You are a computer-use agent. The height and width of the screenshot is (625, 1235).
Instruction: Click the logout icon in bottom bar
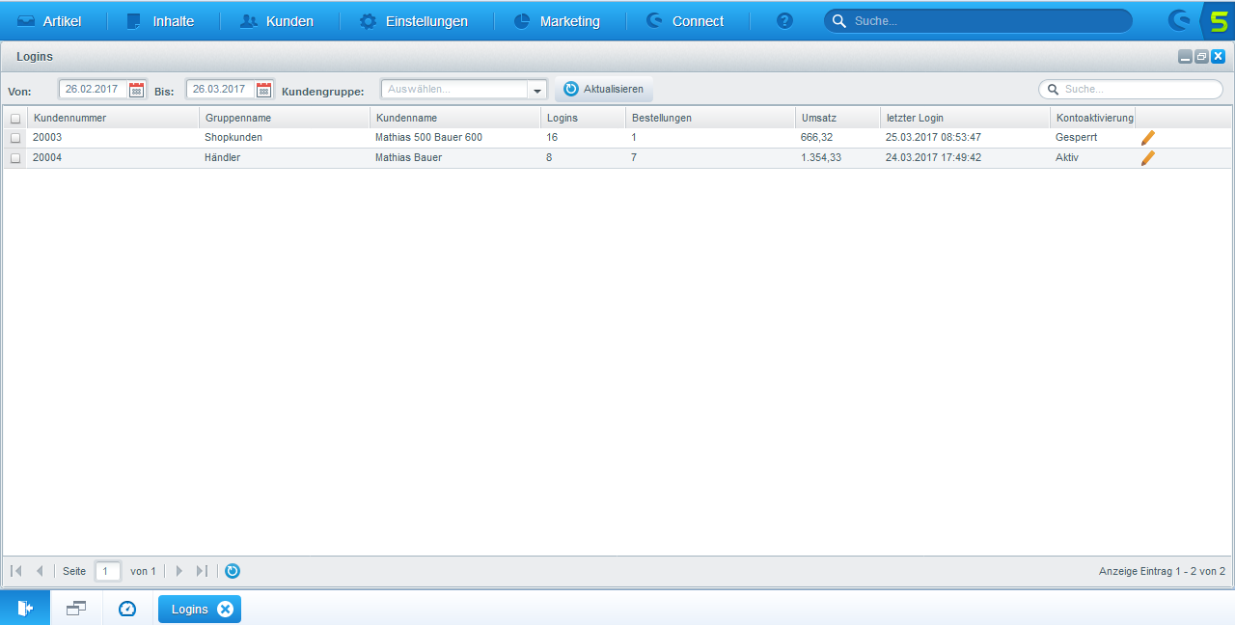pos(25,609)
